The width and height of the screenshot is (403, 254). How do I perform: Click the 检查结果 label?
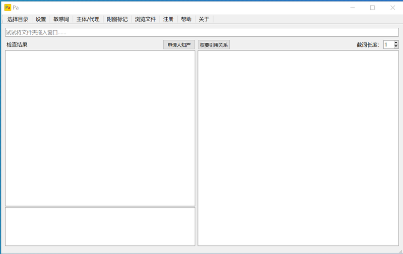tap(17, 45)
